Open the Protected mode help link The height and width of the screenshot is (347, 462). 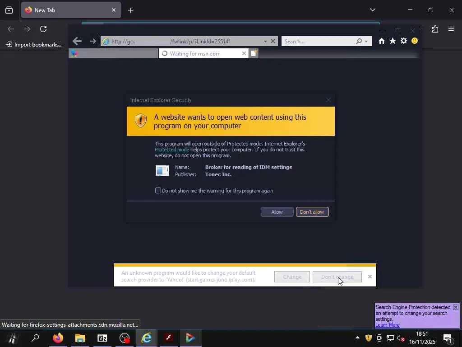[x=172, y=150]
